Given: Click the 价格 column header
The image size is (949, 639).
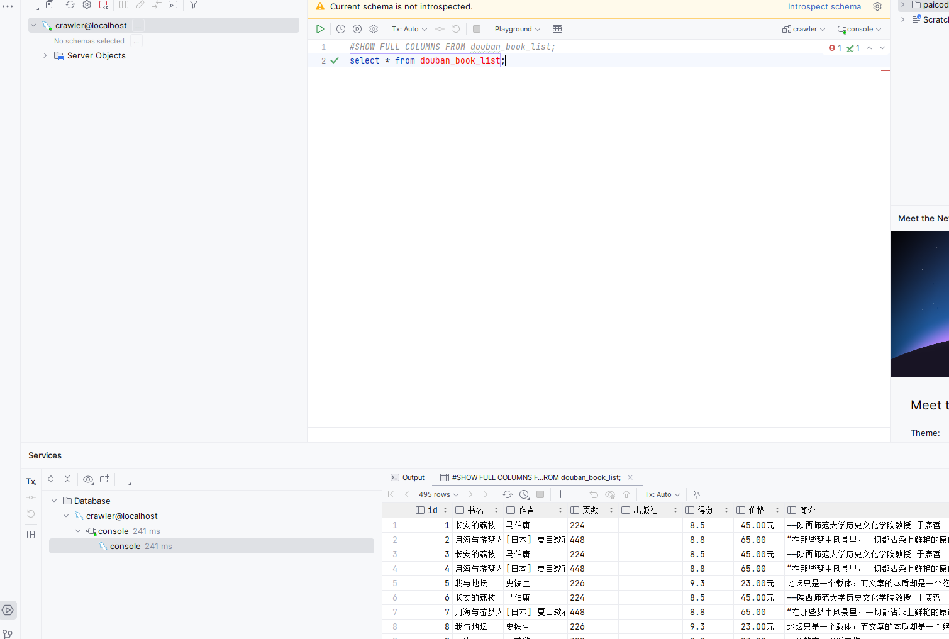Looking at the screenshot, I should point(758,510).
